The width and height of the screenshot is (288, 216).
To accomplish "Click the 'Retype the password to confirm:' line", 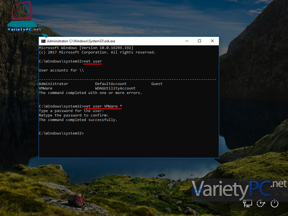I will (x=74, y=115).
